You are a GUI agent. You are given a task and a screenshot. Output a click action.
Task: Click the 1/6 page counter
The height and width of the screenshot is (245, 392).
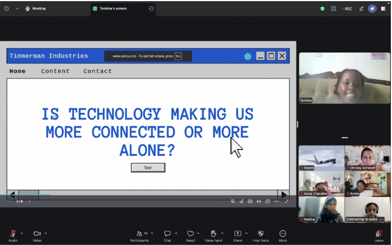(x=20, y=202)
